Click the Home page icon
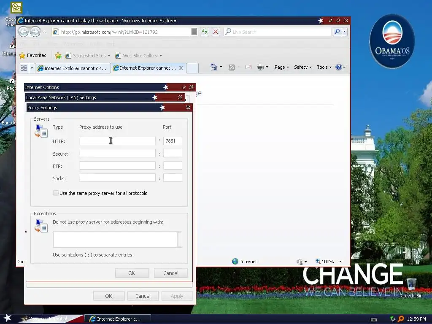The image size is (432, 324). point(214,67)
